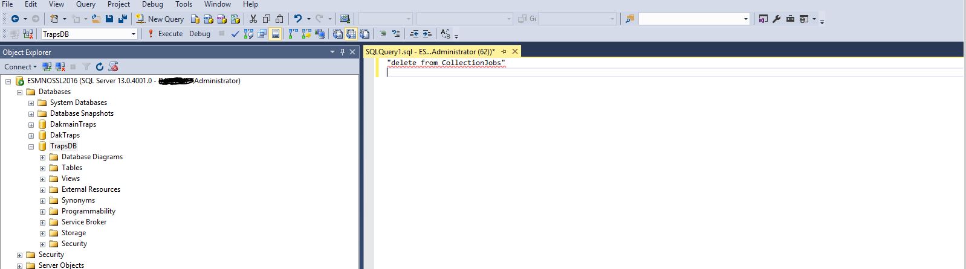Image resolution: width=966 pixels, height=269 pixels.
Task: Click the New Query button
Action: tap(160, 19)
